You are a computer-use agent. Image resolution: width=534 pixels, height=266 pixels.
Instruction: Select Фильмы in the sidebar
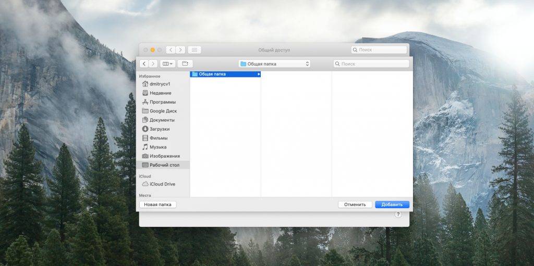[x=159, y=138]
